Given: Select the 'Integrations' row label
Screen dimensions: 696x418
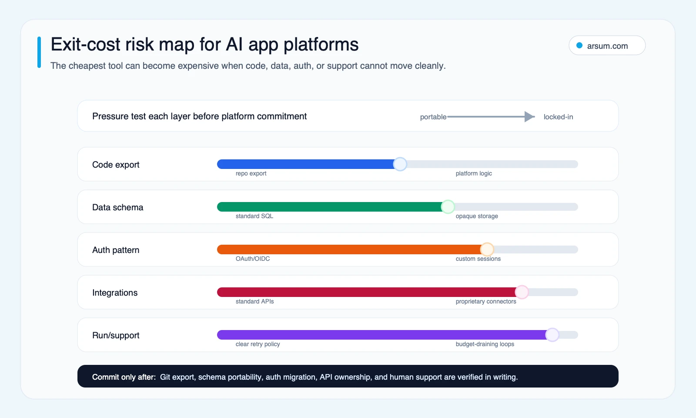Looking at the screenshot, I should (115, 293).
